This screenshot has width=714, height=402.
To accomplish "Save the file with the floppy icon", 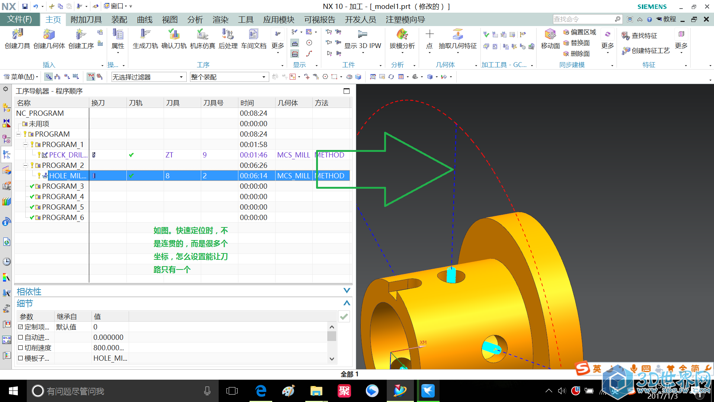I will click(25, 6).
